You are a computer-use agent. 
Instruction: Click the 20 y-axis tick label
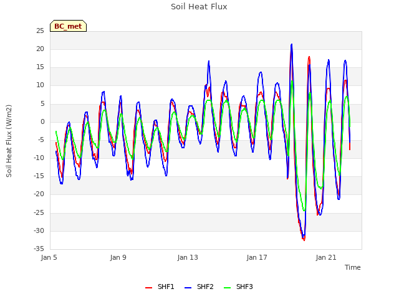click(40, 49)
